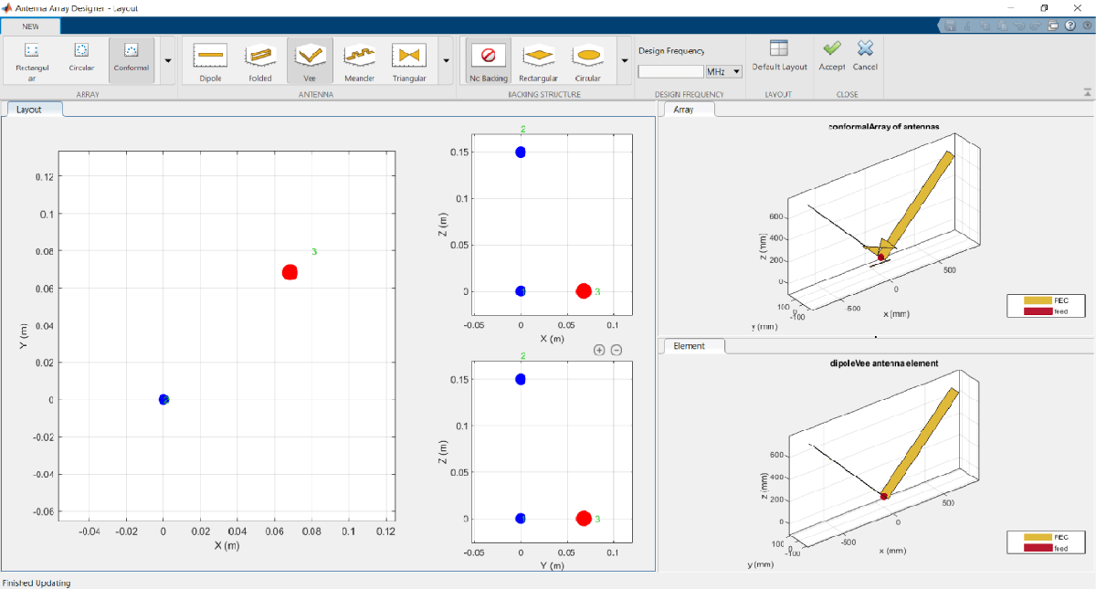The height and width of the screenshot is (589, 1096).
Task: Zoom out with the minus icon
Action: pyautogui.click(x=616, y=350)
